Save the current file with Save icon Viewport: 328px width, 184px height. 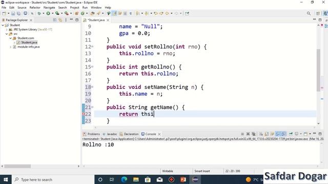[13, 13]
